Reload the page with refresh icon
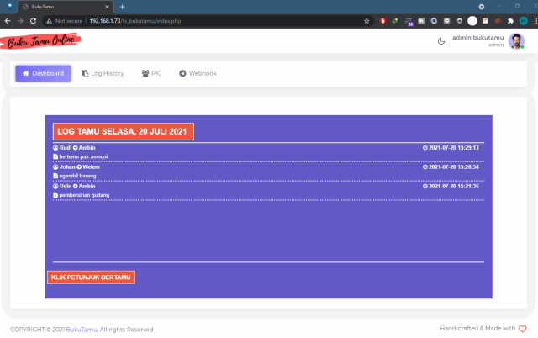Screen dimensions: 538x338 [x=33, y=21]
